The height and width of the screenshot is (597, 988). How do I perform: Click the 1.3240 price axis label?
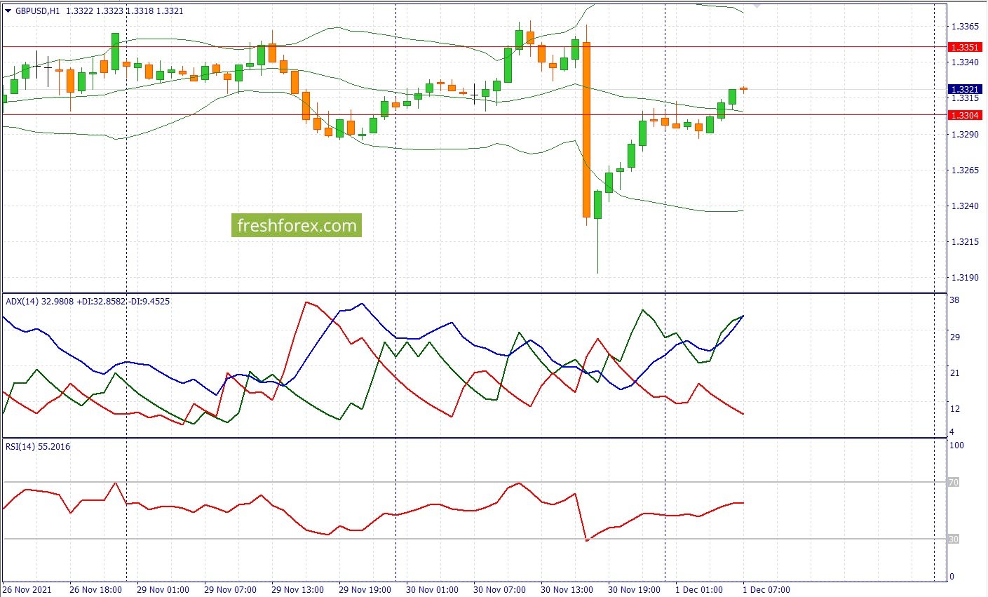click(964, 206)
